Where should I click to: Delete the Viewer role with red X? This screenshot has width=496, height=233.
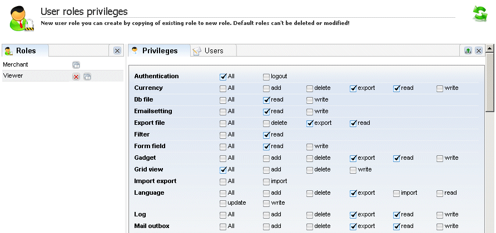pos(76,77)
